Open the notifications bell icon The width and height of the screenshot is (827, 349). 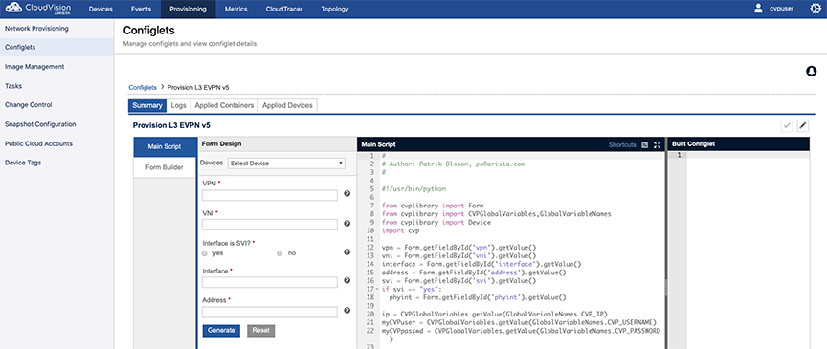pos(811,71)
